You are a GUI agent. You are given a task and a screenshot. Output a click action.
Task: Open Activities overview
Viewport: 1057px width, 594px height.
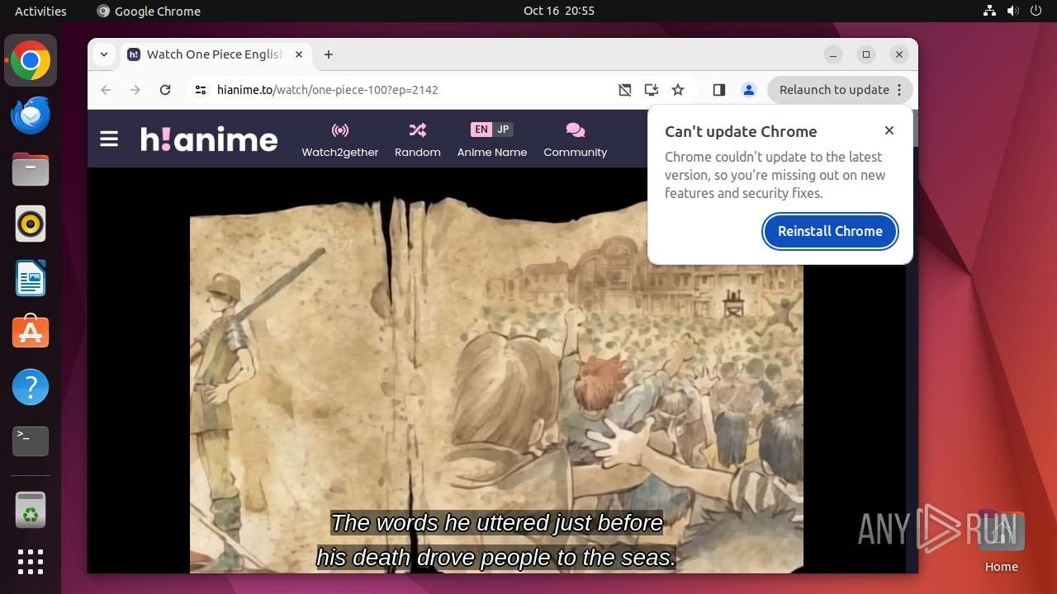(40, 11)
